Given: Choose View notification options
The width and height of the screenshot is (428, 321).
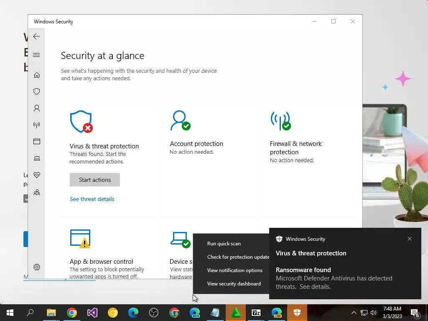Looking at the screenshot, I should [231, 270].
